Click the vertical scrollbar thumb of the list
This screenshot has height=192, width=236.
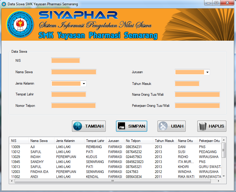coord(224,150)
